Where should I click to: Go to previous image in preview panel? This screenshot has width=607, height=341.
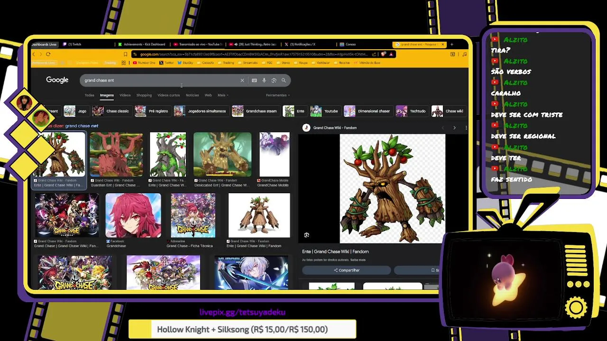coord(443,128)
